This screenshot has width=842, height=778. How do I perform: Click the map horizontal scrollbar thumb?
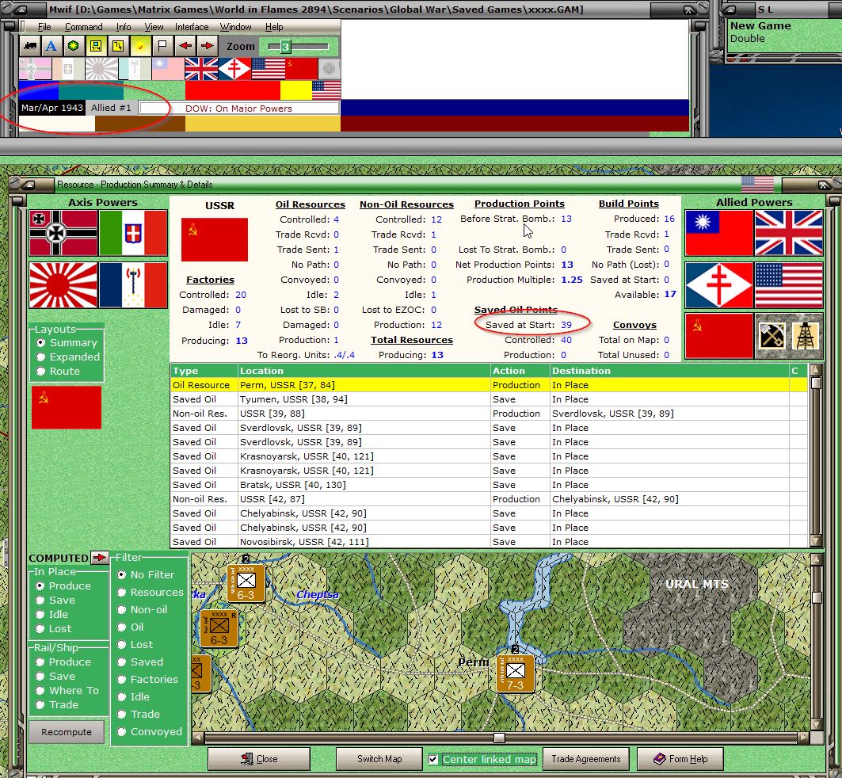click(x=499, y=738)
